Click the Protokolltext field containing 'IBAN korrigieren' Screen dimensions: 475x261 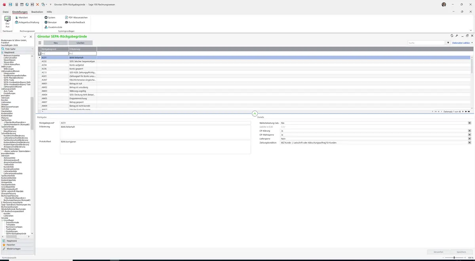(155, 146)
